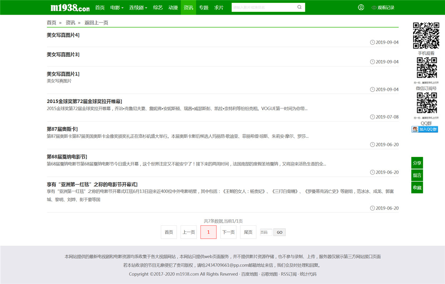This screenshot has height=284, width=445.
Task: Open 观看记录 viewing history
Action: coord(383,8)
